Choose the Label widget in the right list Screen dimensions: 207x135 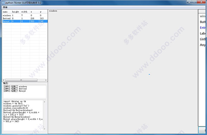pyautogui.click(x=203, y=33)
